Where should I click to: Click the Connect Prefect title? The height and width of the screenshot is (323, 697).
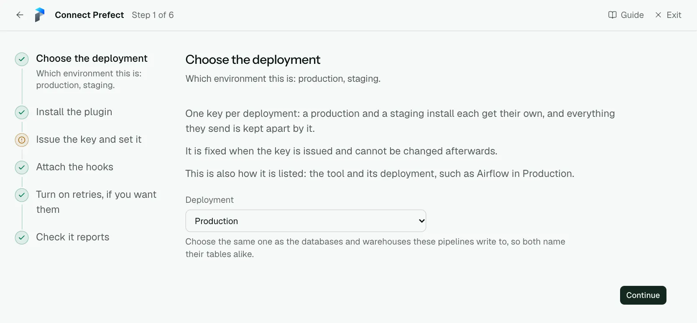coord(89,15)
